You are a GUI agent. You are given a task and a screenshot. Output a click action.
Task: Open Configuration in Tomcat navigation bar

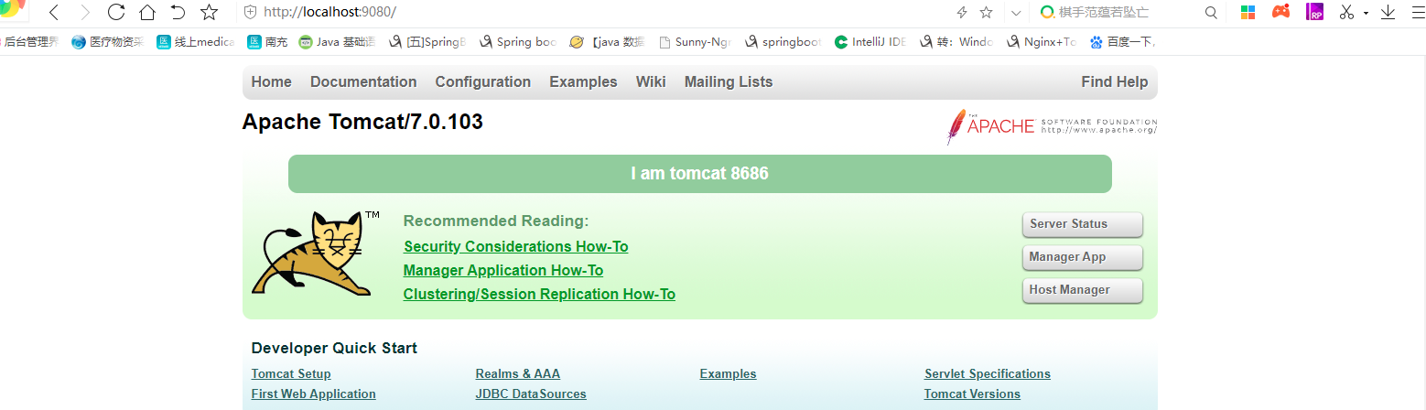pos(483,81)
